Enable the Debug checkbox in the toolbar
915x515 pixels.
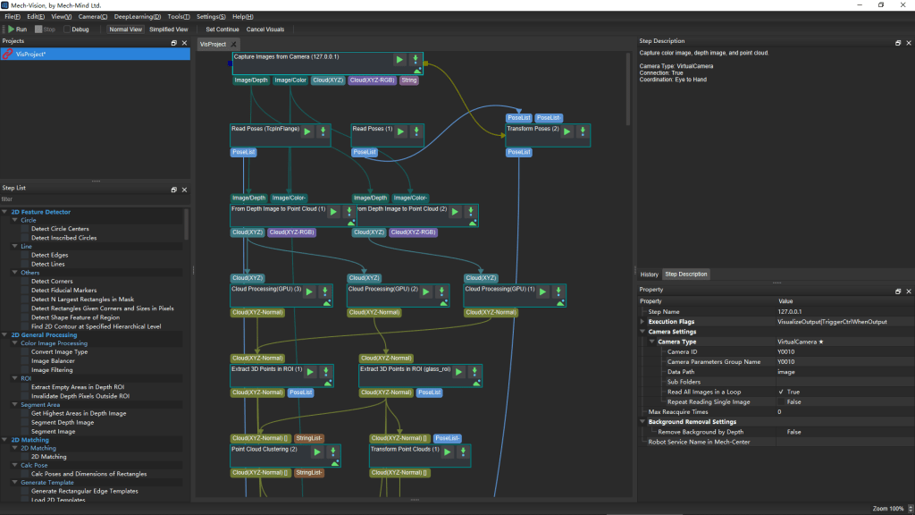tap(65, 30)
